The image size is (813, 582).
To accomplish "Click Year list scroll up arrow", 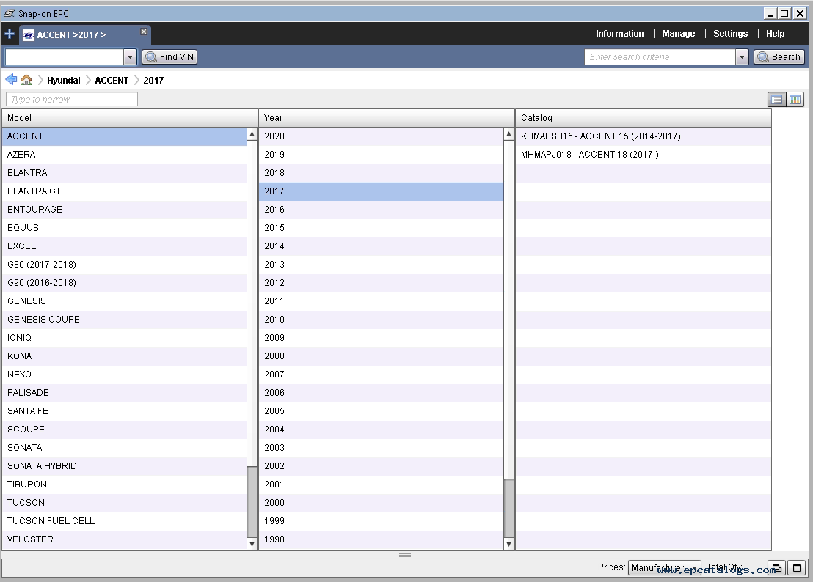I will (508, 134).
